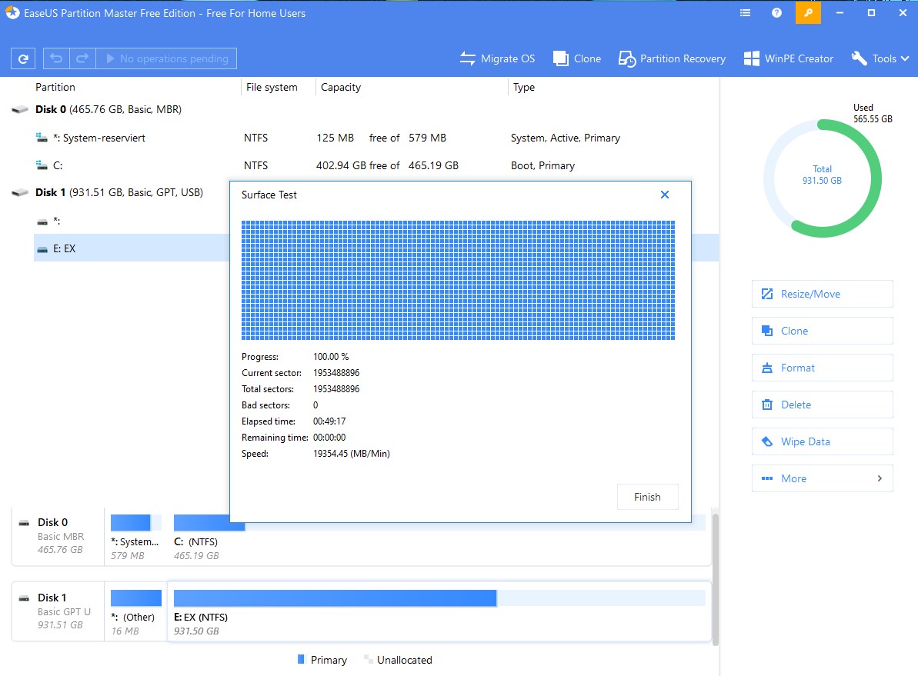Click the Elapsed time value 00:49:17
918x676 pixels.
pos(329,421)
